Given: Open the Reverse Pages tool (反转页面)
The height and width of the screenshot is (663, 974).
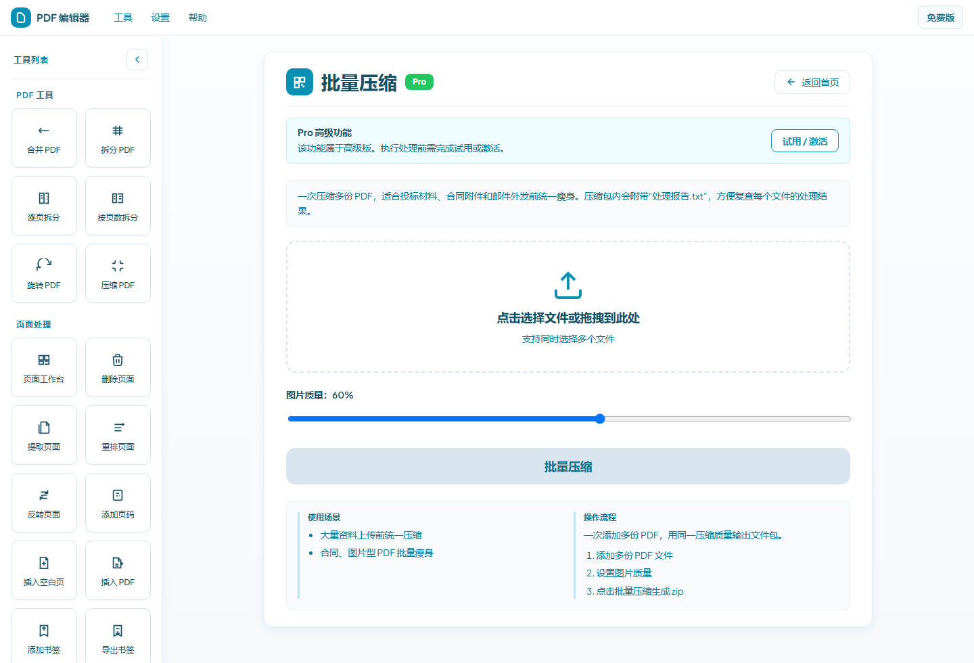Looking at the screenshot, I should pos(44,503).
